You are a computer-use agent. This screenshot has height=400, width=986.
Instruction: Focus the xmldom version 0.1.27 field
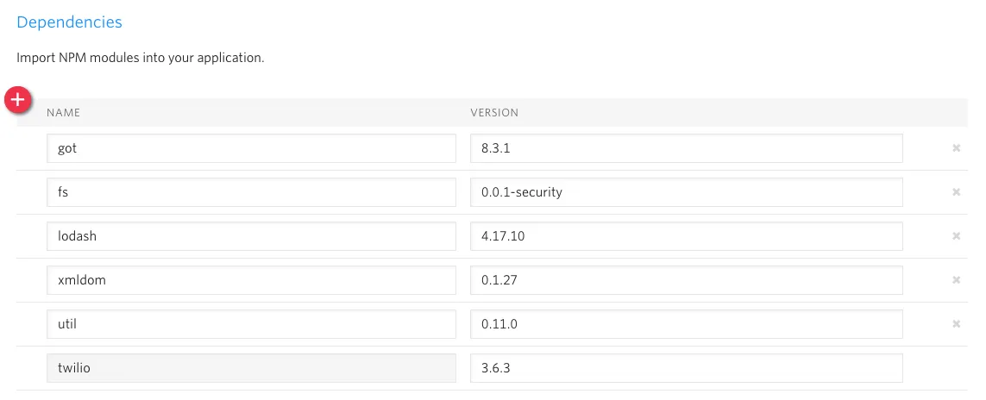[x=686, y=280]
